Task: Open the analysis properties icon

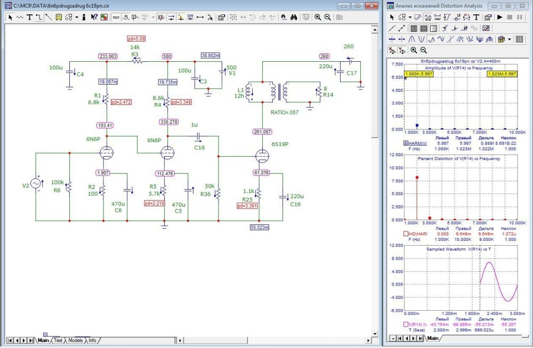Action: pos(488,17)
